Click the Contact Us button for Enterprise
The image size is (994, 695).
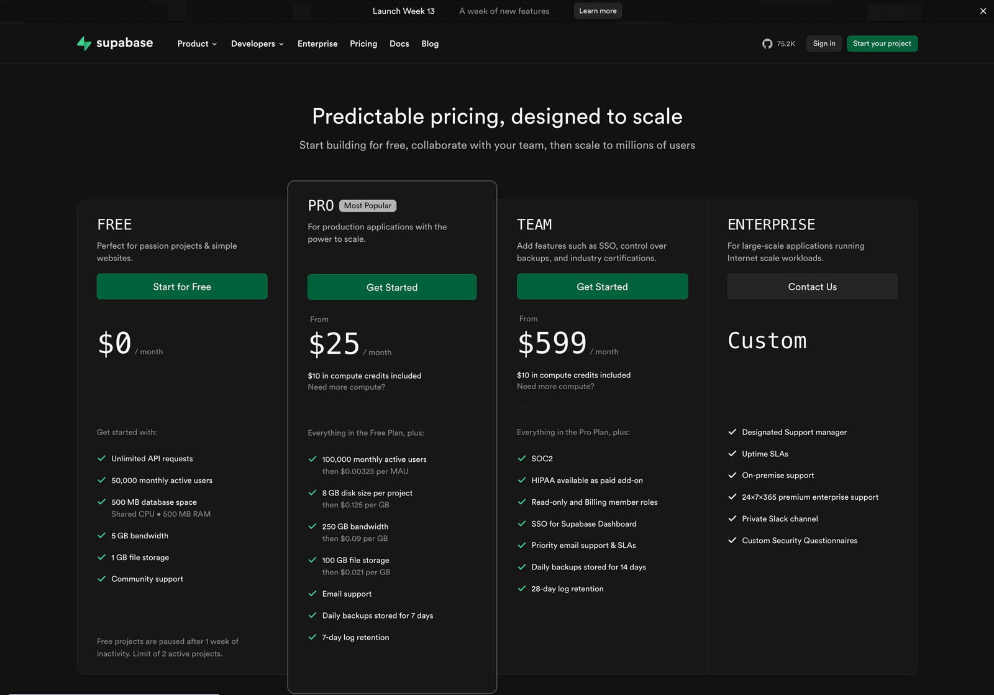pyautogui.click(x=812, y=287)
